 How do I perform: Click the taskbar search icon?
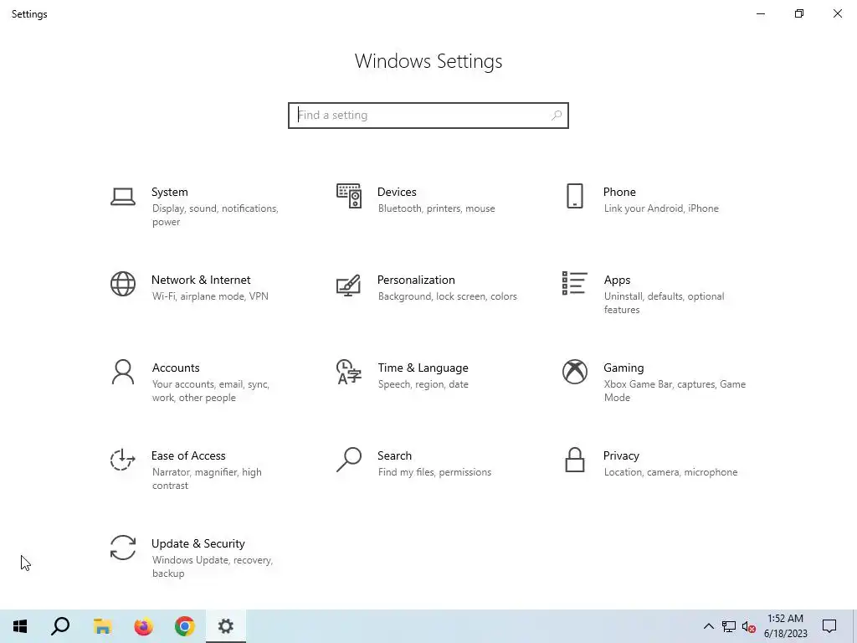(x=60, y=626)
